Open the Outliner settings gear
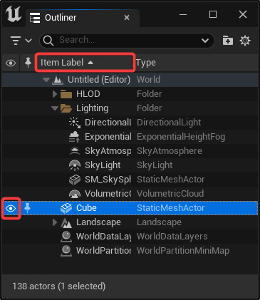Screen dimensions: 260x300 (x=245, y=41)
